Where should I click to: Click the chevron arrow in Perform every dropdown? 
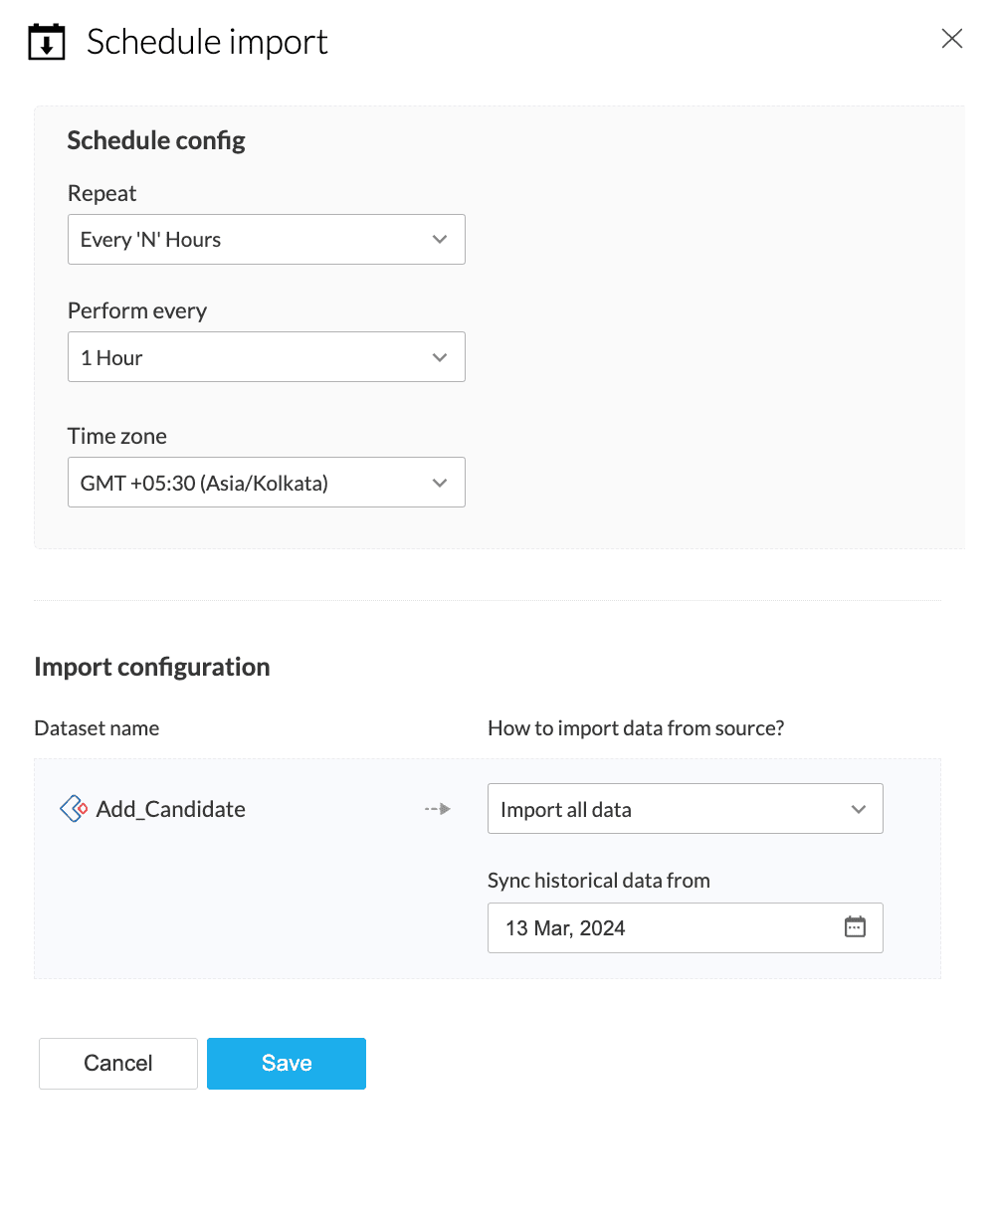click(440, 358)
